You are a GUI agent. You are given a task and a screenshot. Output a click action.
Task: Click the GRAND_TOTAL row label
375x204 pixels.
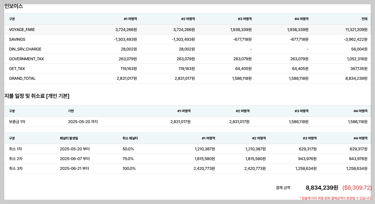[22, 78]
